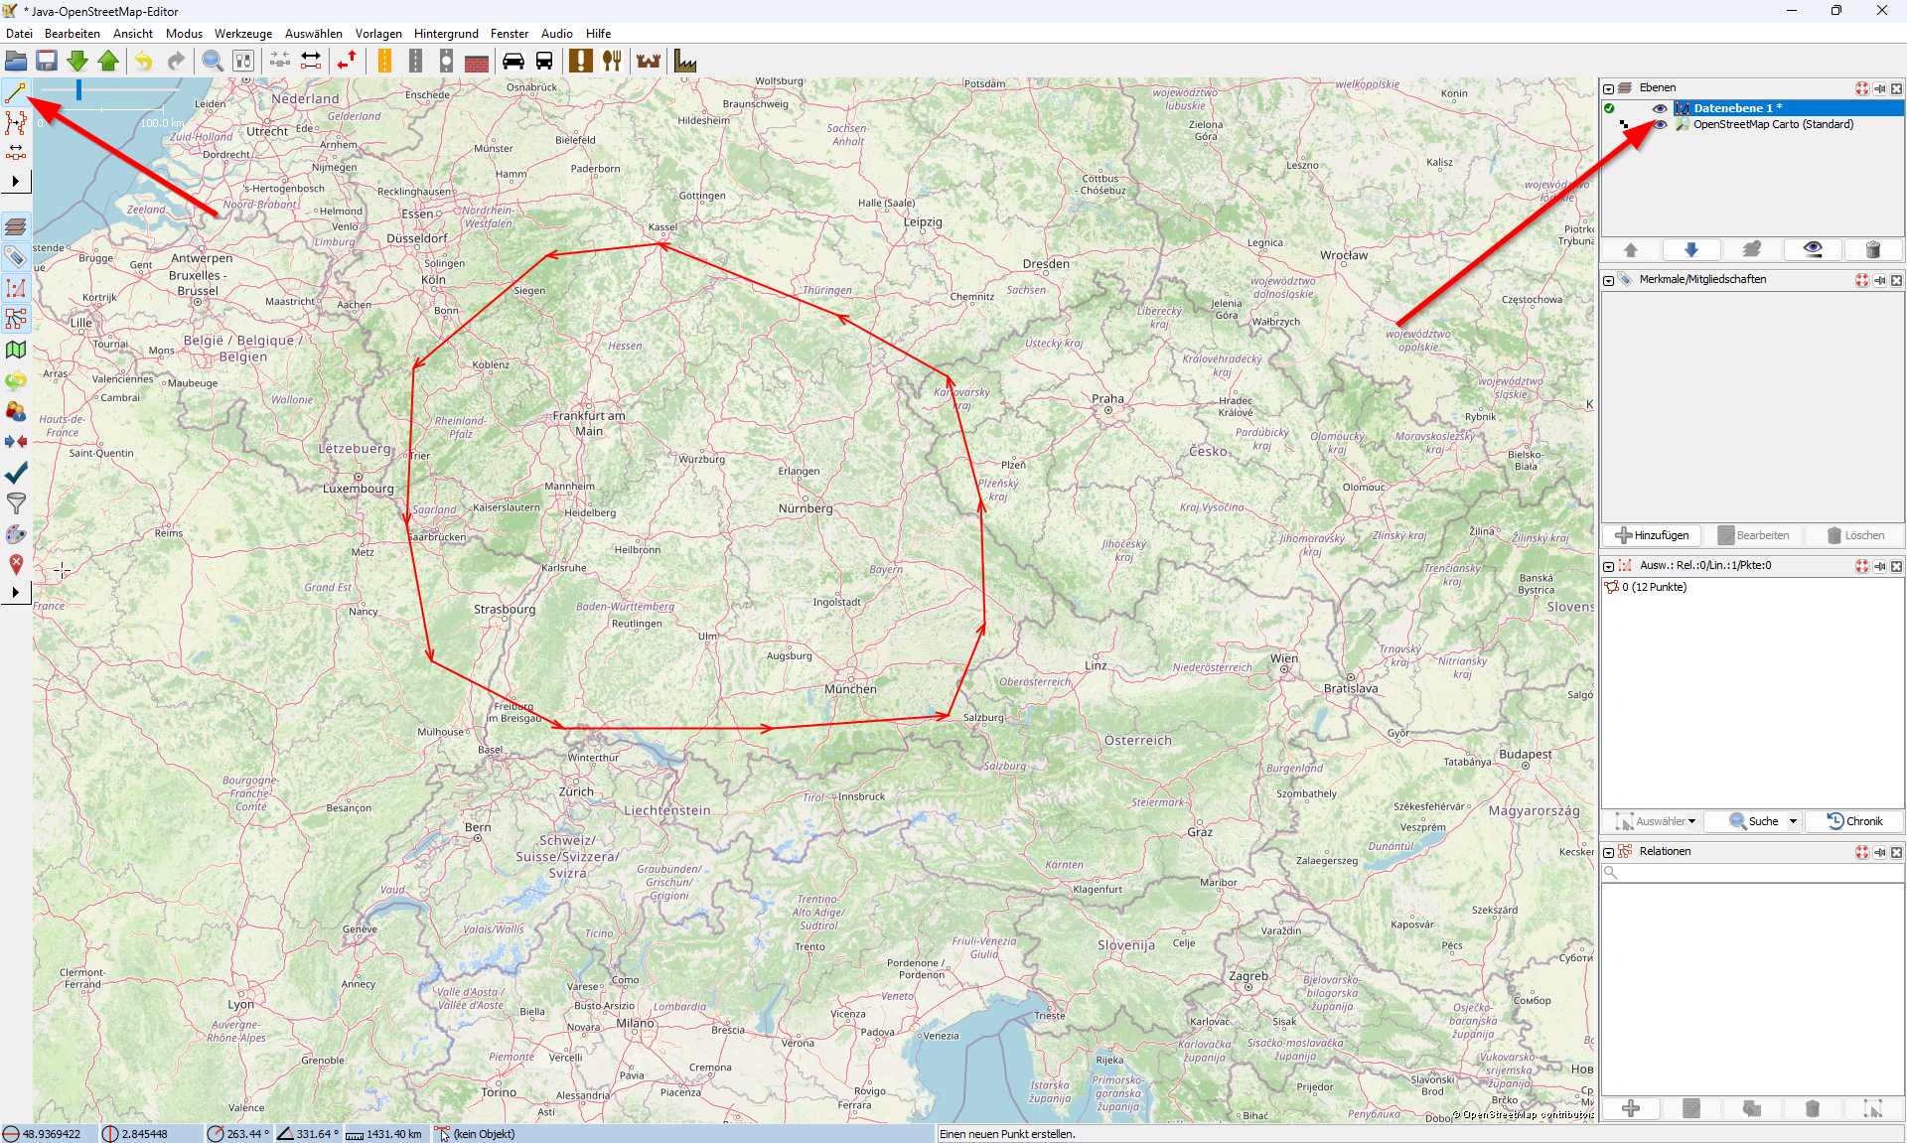
Task: Delete selected layer with trash icon
Action: pyautogui.click(x=1872, y=250)
